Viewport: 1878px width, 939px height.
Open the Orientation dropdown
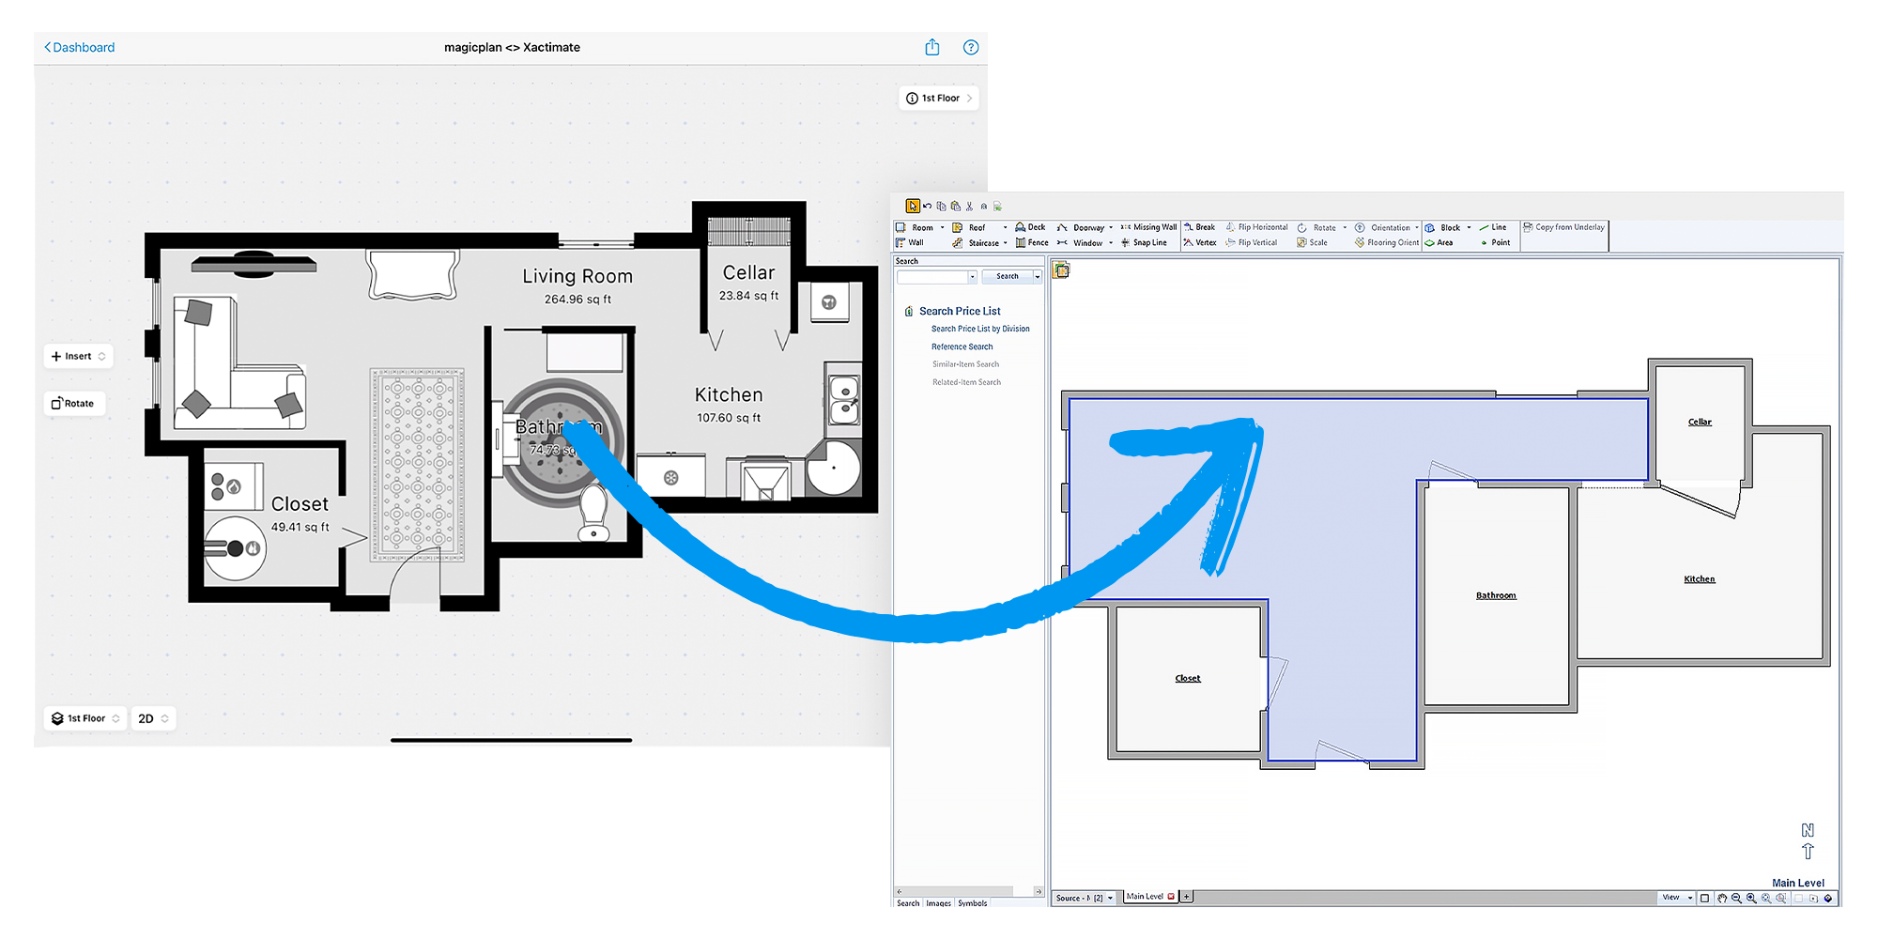click(x=1417, y=227)
